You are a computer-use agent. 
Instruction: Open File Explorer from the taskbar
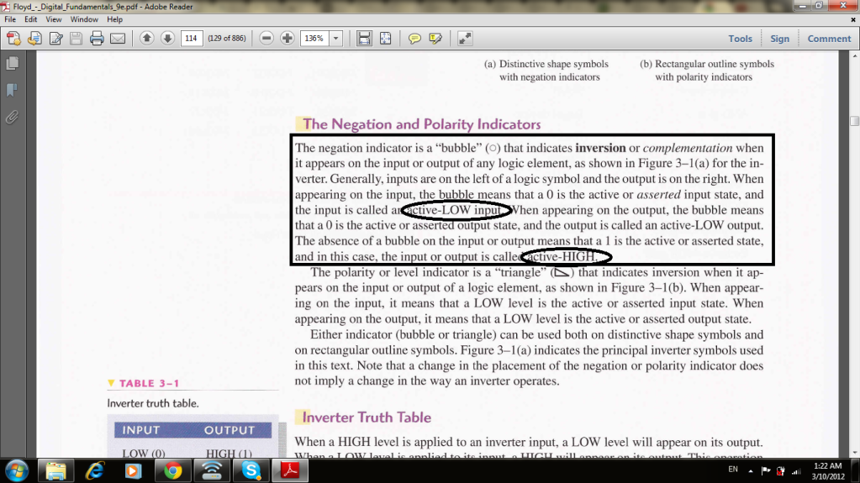click(x=55, y=471)
